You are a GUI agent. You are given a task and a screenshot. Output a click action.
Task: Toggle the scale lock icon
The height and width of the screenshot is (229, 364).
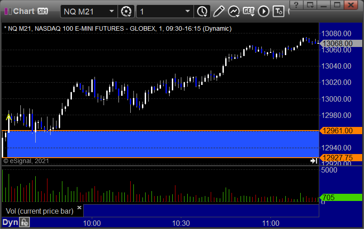pyautogui.click(x=24, y=223)
